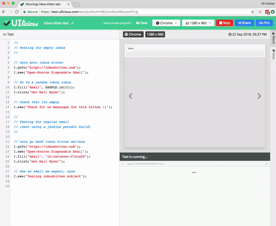Click the dark 1280 x 960 badge

[x=155, y=34]
